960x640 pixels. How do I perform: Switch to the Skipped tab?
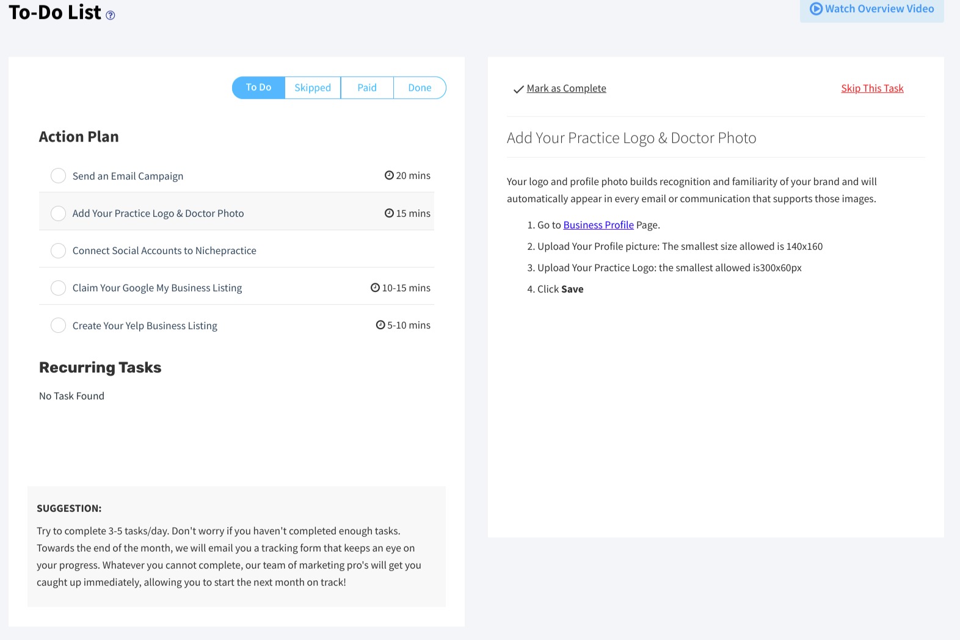[x=313, y=88]
